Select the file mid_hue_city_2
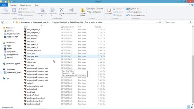 [33, 35]
